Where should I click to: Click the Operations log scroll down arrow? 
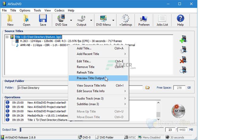(158, 119)
